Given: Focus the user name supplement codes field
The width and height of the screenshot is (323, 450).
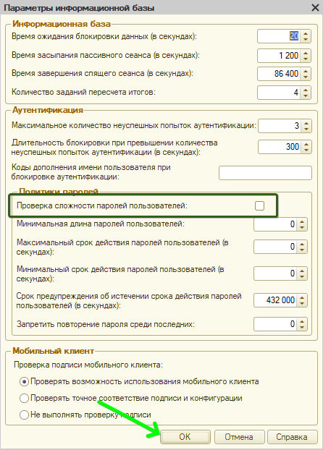Looking at the screenshot, I should point(265,173).
